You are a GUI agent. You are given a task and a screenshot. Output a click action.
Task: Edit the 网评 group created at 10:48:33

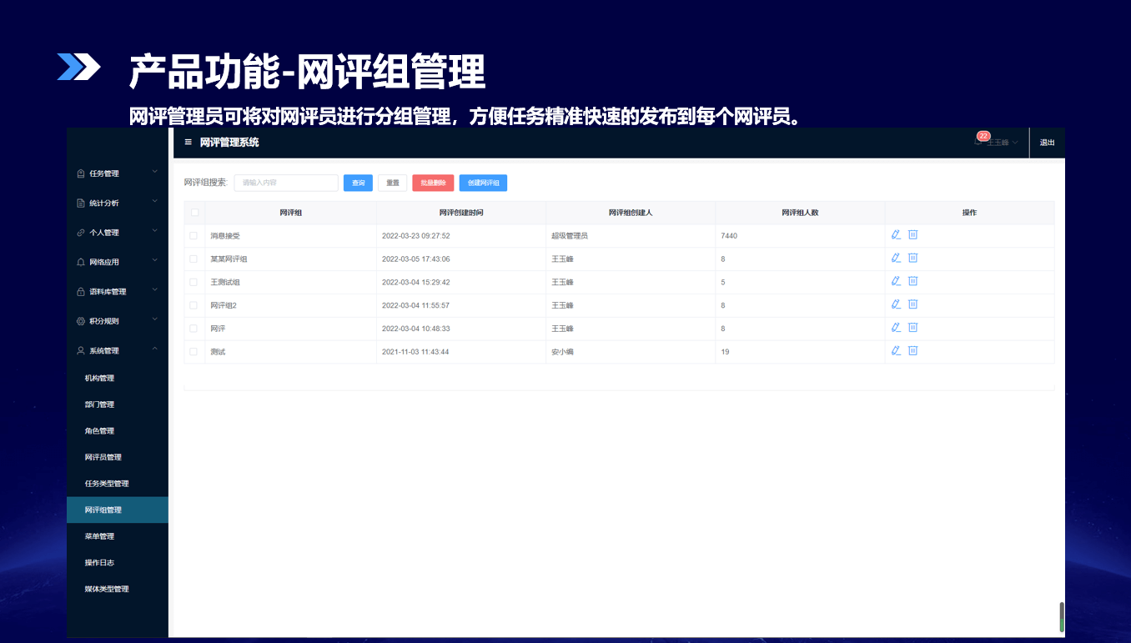896,328
